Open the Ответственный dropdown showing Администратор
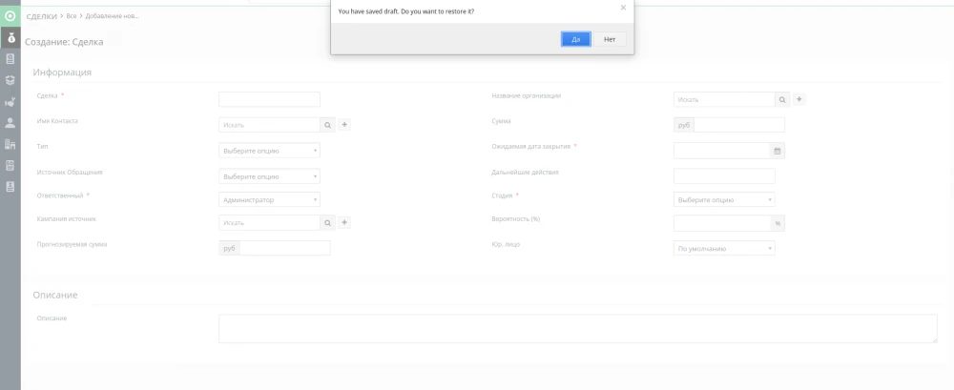Screen dimensions: 954x390 pos(270,200)
